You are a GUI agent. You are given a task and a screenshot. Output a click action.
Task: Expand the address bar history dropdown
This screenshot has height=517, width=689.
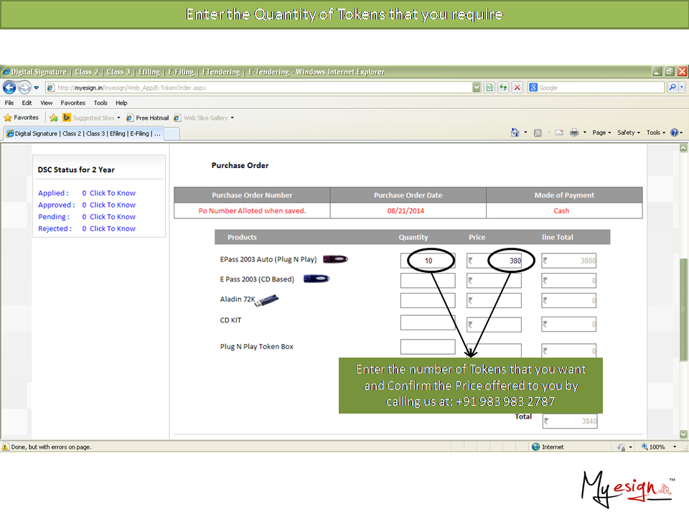(477, 88)
